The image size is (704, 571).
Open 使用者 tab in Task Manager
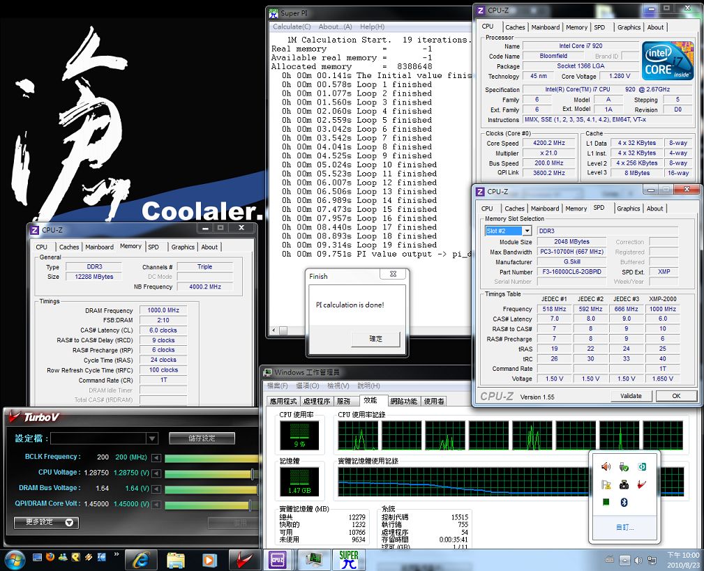[x=434, y=401]
